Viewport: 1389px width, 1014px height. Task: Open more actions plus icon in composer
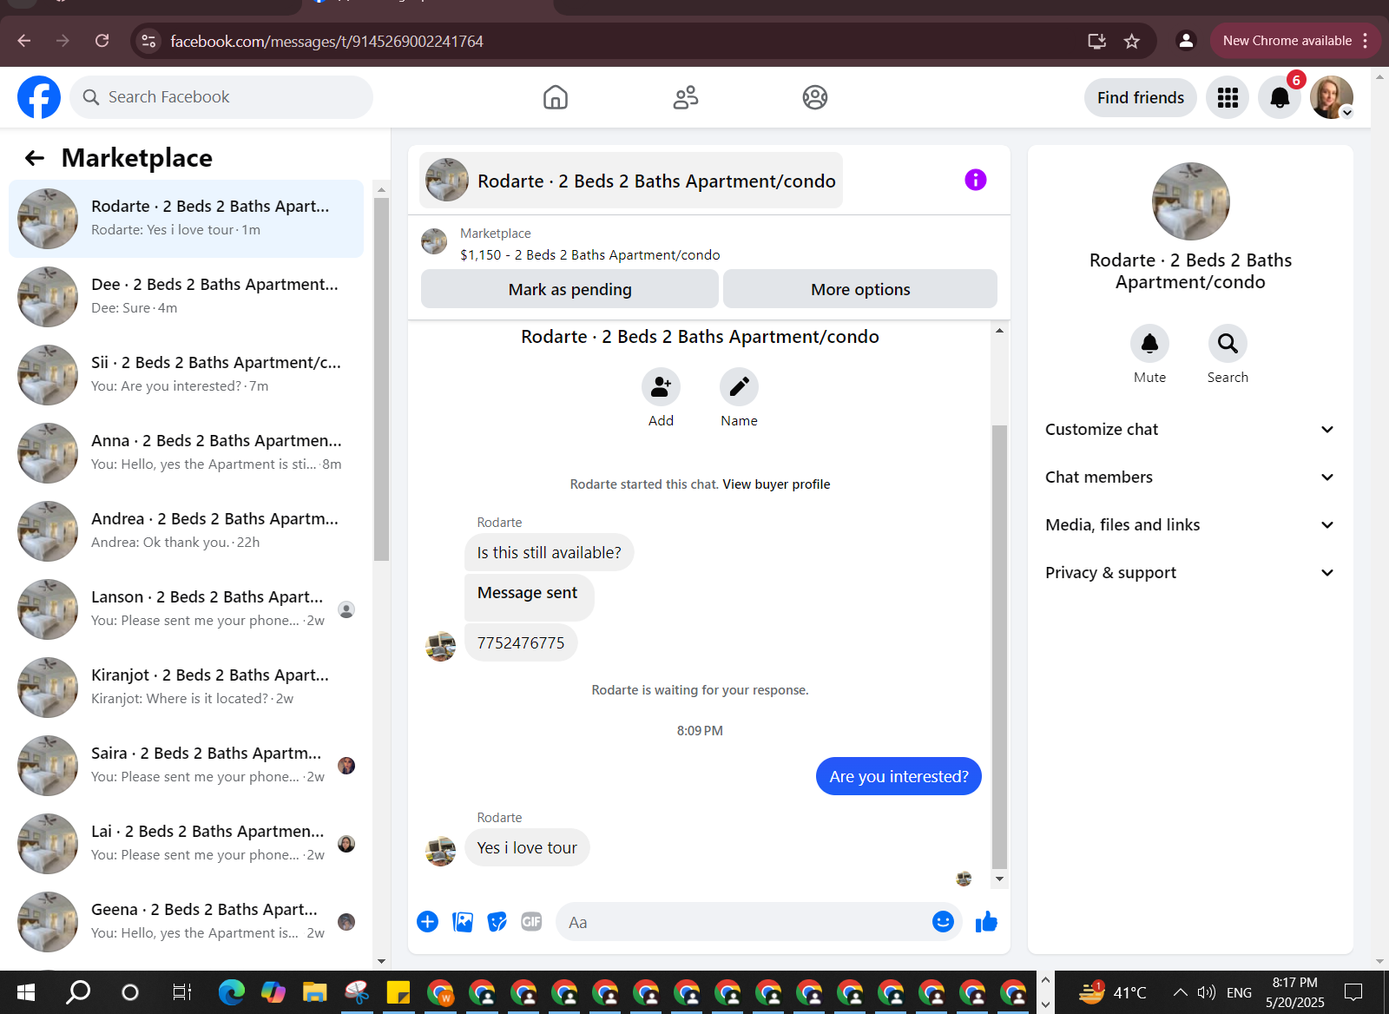427,922
